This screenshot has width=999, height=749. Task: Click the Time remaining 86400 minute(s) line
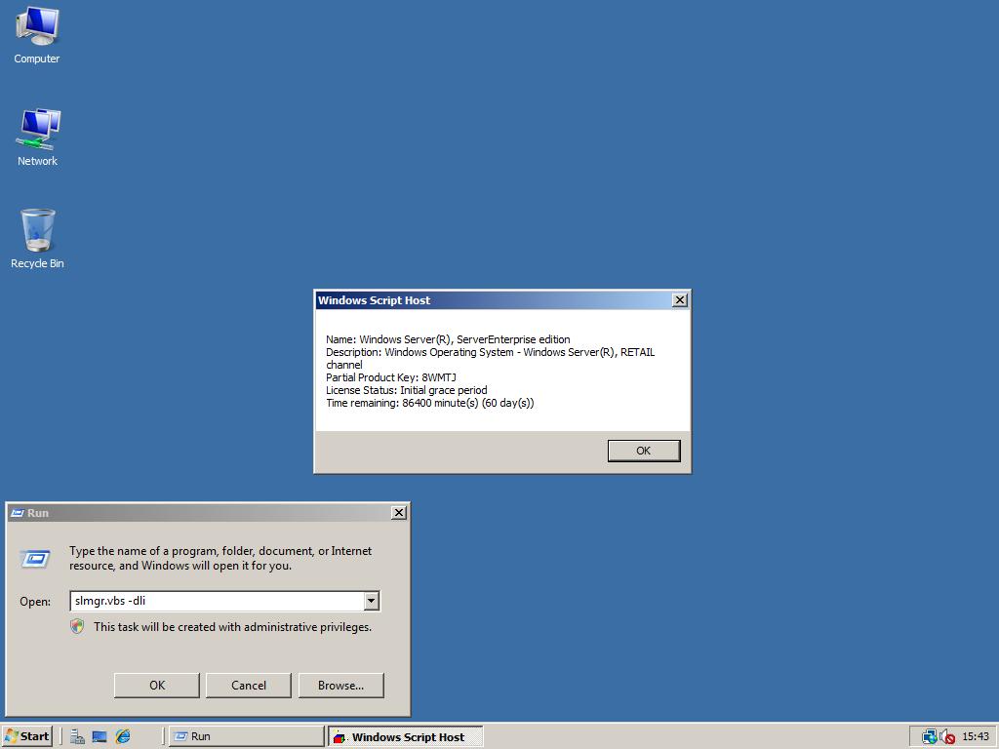430,403
